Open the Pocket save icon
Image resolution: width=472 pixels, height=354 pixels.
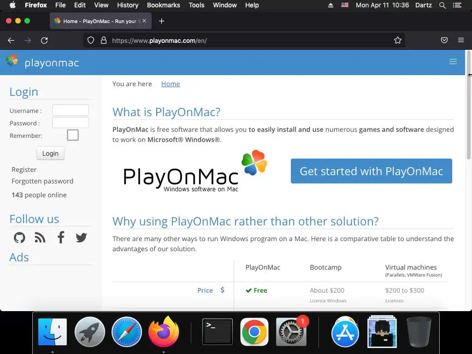click(x=444, y=40)
